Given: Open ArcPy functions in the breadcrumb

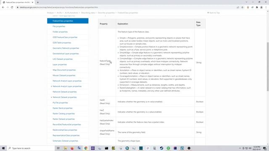Looking at the screenshot, I should pyautogui.click(x=71, y=13).
